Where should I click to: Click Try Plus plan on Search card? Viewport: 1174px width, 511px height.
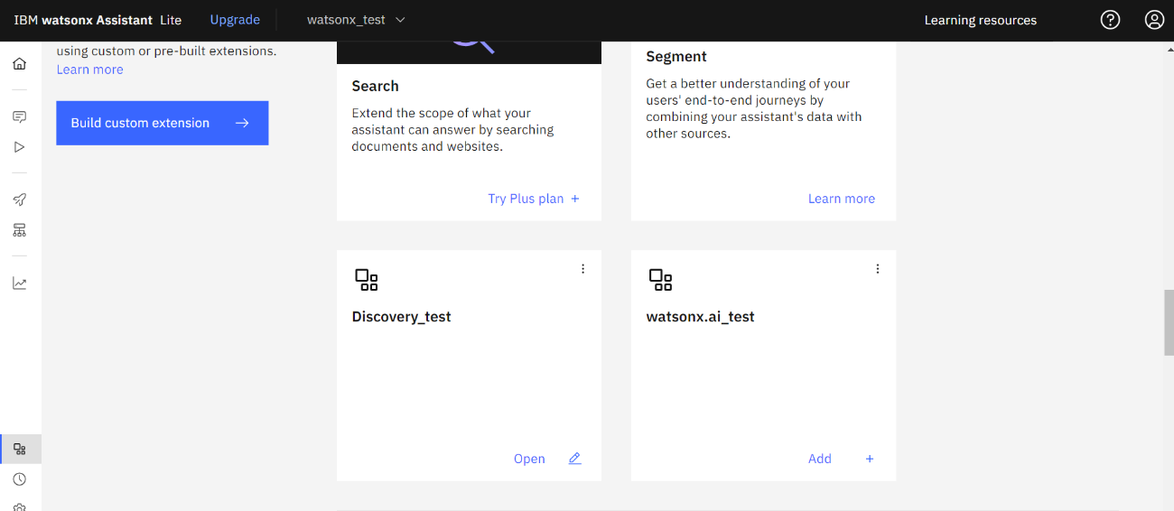[533, 199]
